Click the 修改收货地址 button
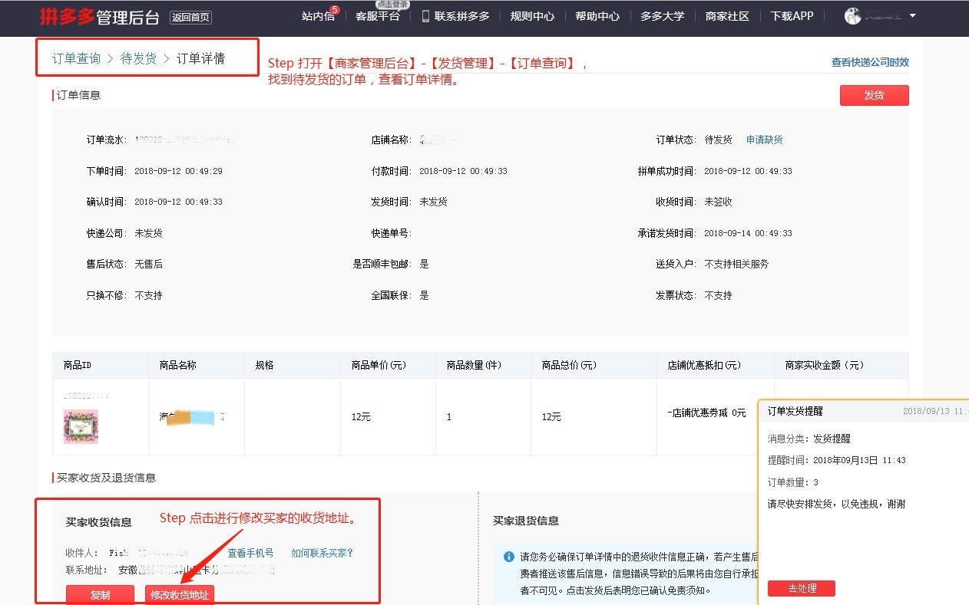Image resolution: width=969 pixels, height=605 pixels. pyautogui.click(x=180, y=595)
